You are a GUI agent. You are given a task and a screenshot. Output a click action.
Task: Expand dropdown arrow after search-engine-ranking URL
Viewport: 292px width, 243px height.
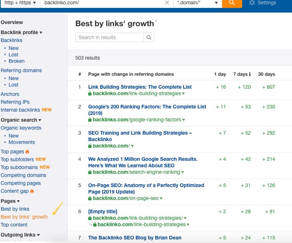coord(183,172)
